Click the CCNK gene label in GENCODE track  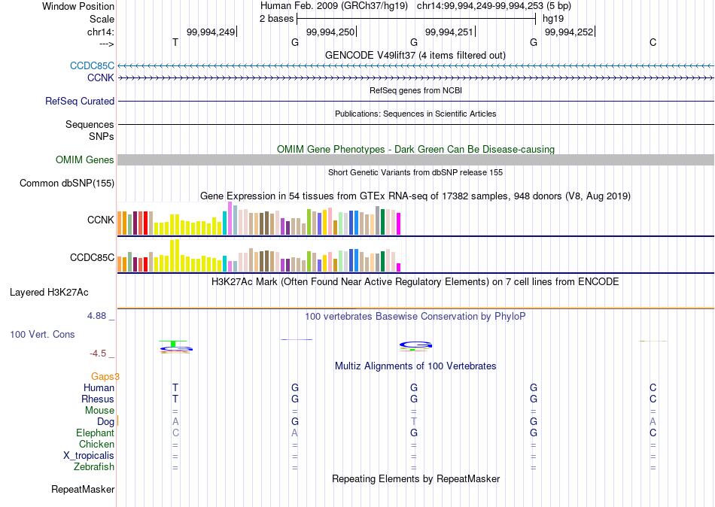click(x=101, y=78)
